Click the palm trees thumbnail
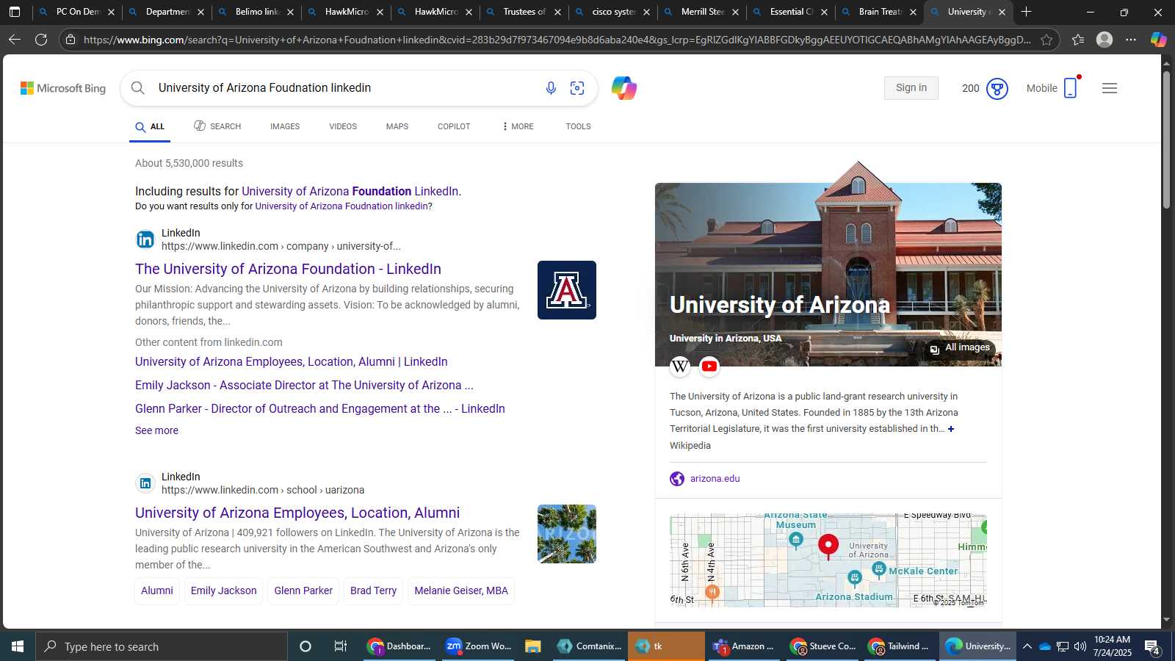 pos(567,534)
